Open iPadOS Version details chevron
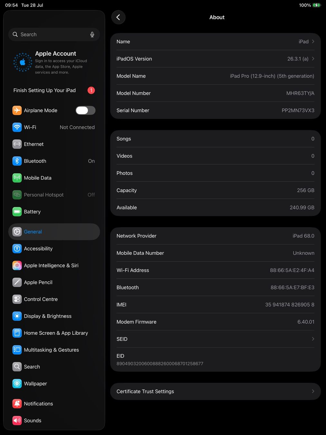The width and height of the screenshot is (326, 435). click(313, 59)
